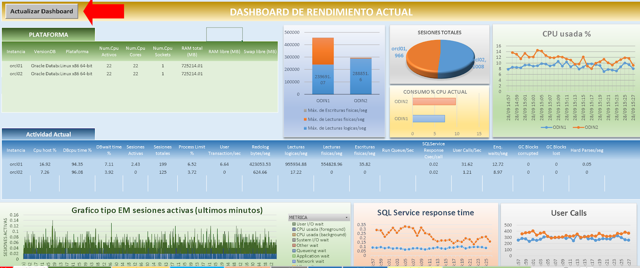The height and width of the screenshot is (268, 640).
Task: Click the ODIN1 stacked bar in reads chart
Action: pyautogui.click(x=323, y=66)
